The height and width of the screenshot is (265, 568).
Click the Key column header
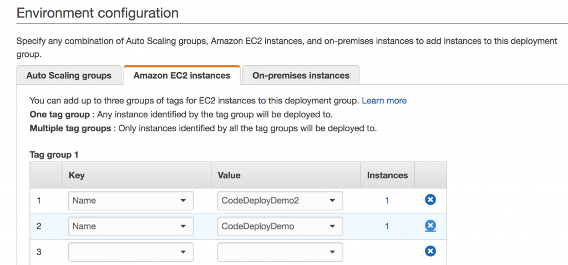tap(77, 175)
